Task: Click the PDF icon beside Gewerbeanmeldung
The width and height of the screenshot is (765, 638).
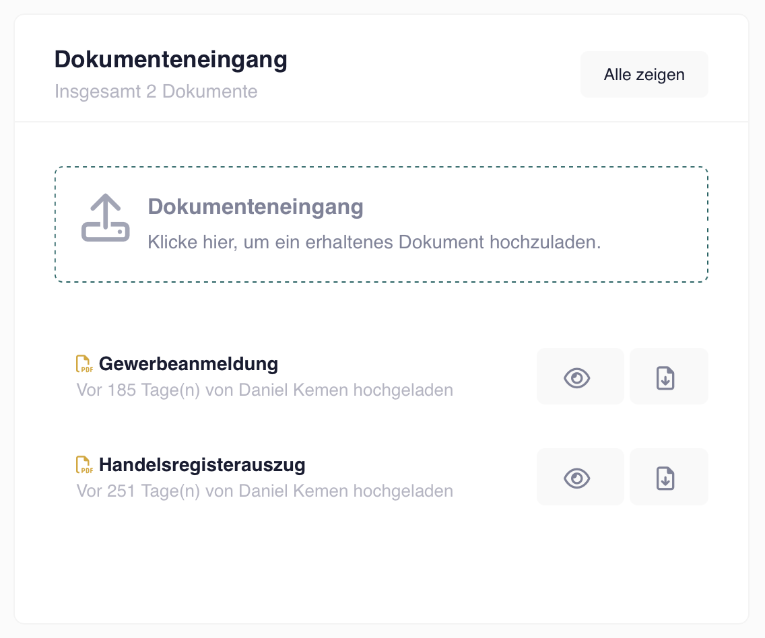Action: [x=84, y=364]
